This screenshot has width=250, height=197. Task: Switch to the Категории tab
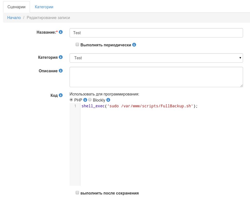tap(44, 7)
